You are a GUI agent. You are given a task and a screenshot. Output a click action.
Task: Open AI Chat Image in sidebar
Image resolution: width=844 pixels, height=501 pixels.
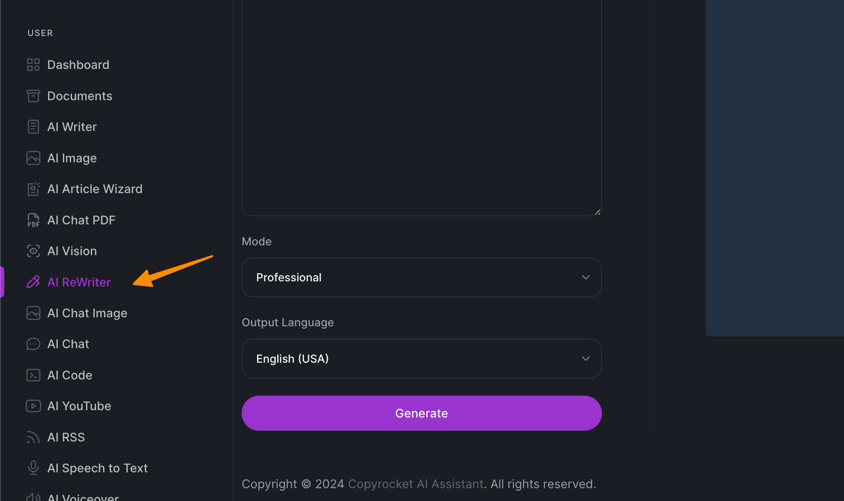coord(87,313)
